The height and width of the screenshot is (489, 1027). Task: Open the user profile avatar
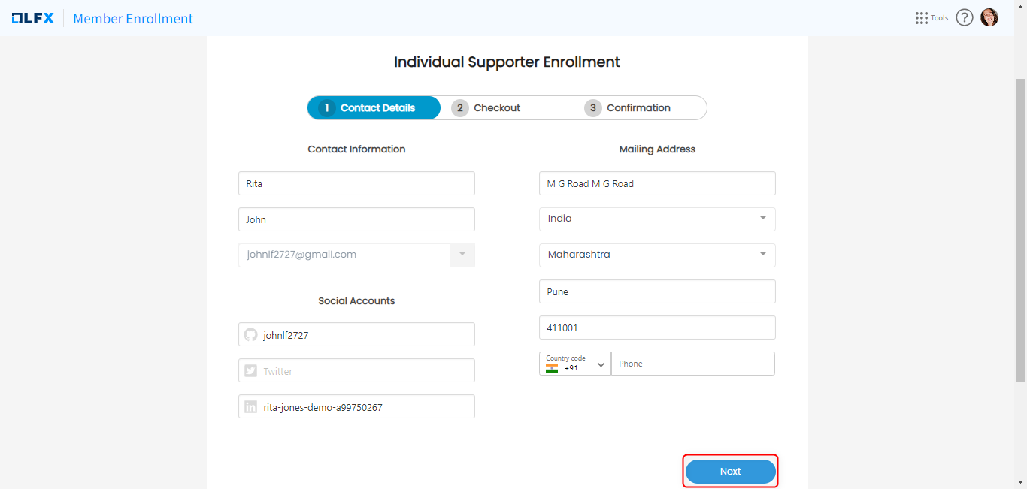[989, 18]
